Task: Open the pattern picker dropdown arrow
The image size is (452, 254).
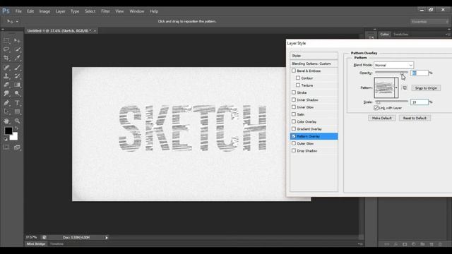Action: (x=396, y=87)
